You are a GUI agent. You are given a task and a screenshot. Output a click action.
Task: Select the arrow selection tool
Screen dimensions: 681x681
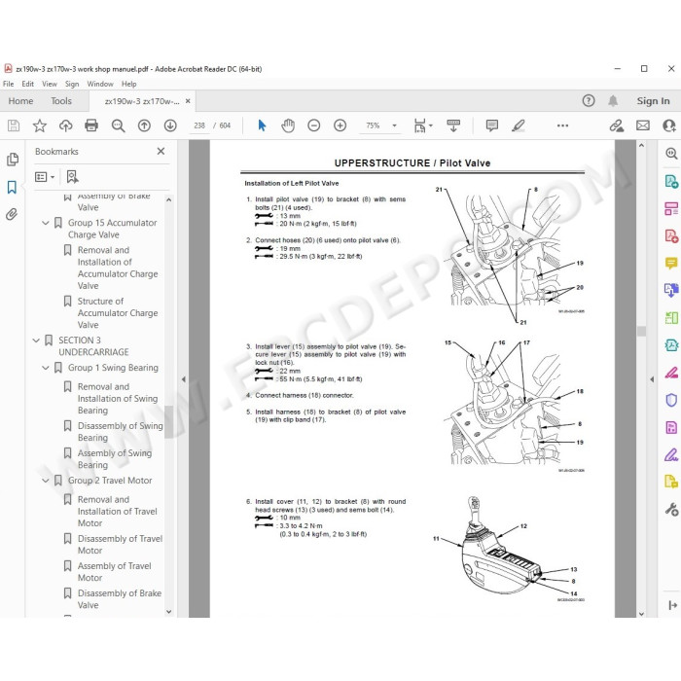pyautogui.click(x=262, y=125)
